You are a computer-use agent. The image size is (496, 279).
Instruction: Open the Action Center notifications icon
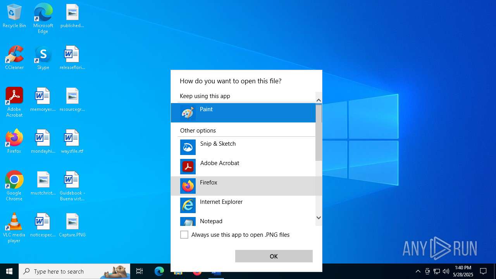pyautogui.click(x=483, y=271)
